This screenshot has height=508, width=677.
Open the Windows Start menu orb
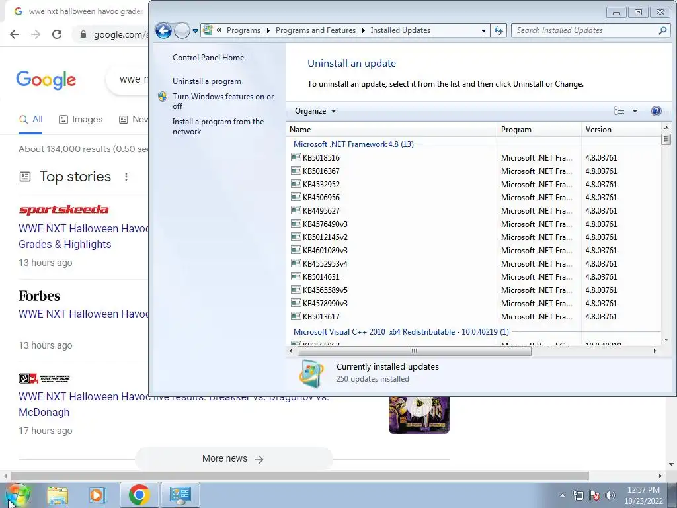pyautogui.click(x=18, y=495)
